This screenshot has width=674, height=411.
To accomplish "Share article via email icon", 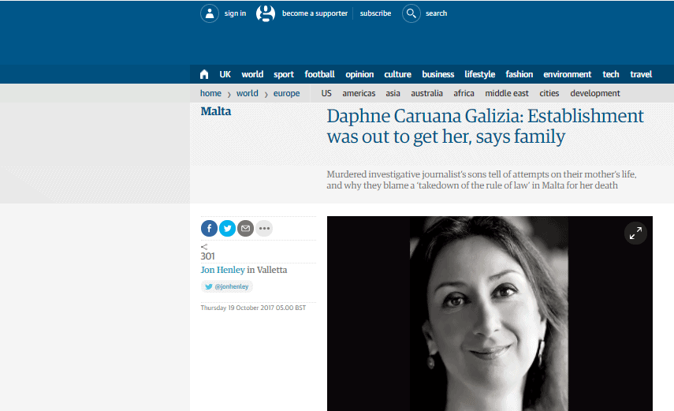I will click(246, 229).
